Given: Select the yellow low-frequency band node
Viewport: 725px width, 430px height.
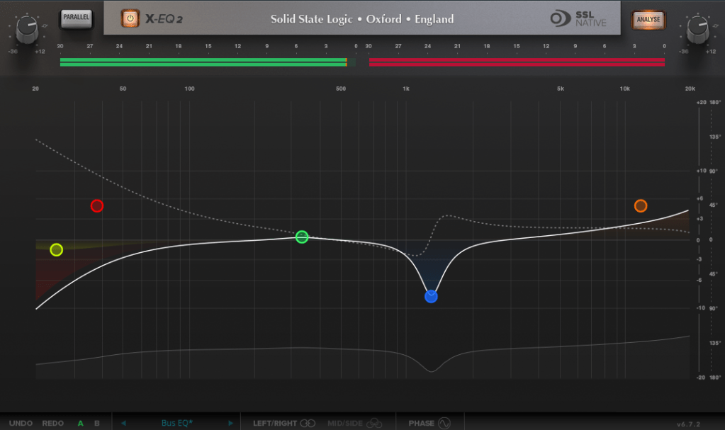Looking at the screenshot, I should (x=57, y=249).
